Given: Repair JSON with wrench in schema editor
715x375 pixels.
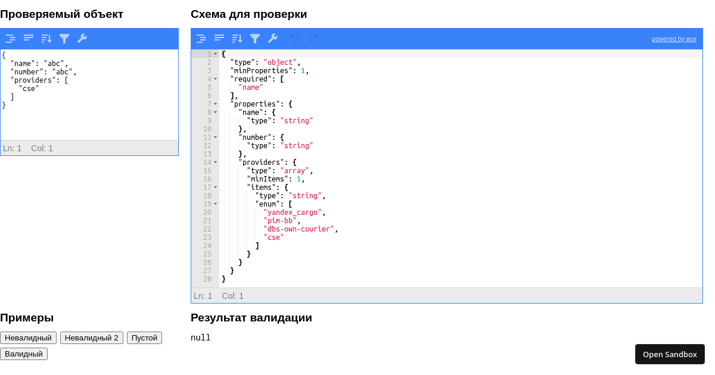Looking at the screenshot, I should click(x=273, y=39).
